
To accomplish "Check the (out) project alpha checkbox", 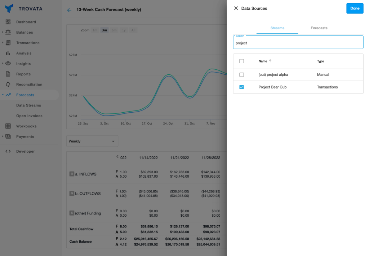I will (x=241, y=75).
